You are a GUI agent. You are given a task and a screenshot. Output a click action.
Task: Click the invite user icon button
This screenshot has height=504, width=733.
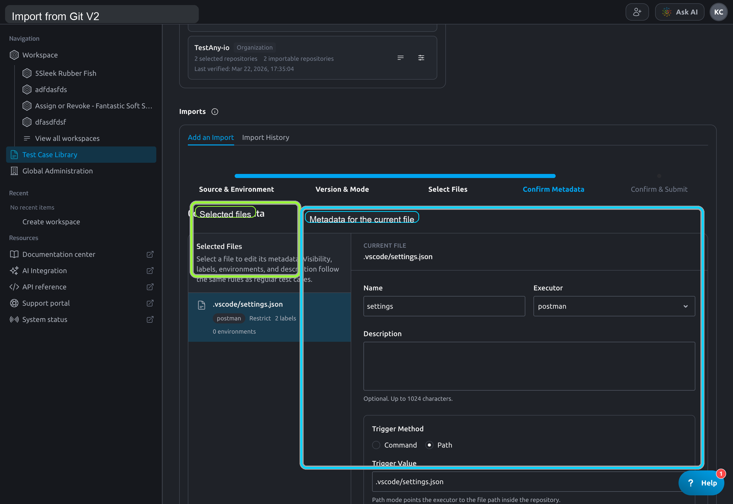637,12
